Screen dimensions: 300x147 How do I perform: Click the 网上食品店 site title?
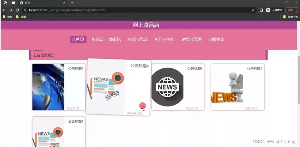146,25
